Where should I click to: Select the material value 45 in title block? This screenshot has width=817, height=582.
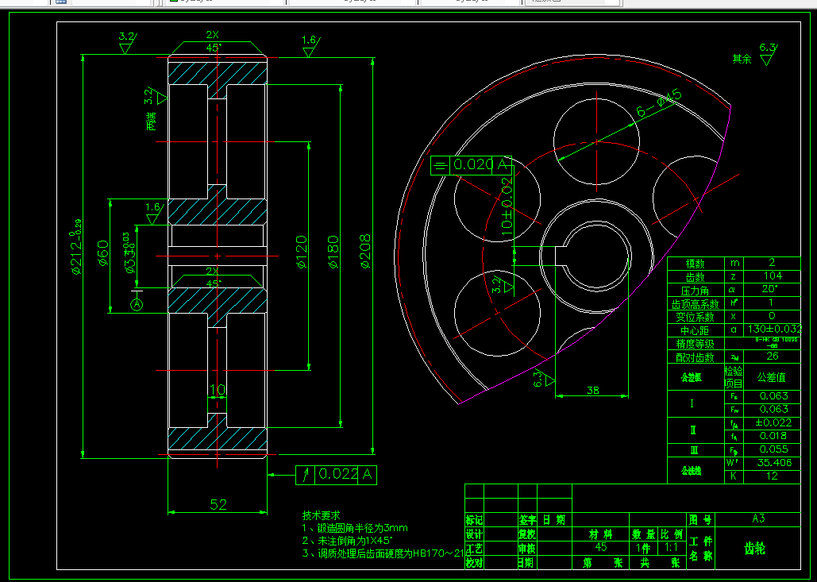tap(601, 547)
